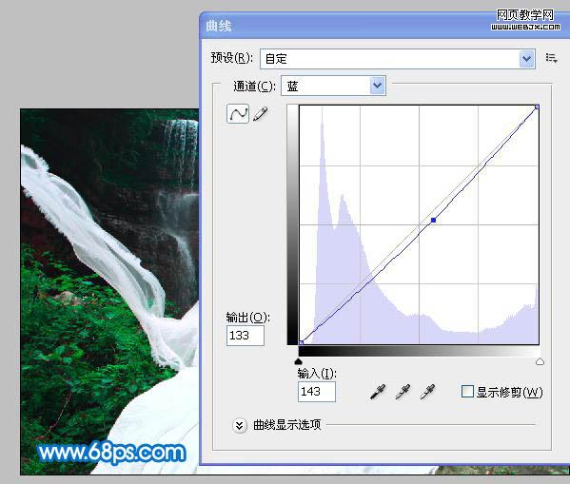Pick the black point eyedropper
The image size is (570, 484).
point(378,392)
